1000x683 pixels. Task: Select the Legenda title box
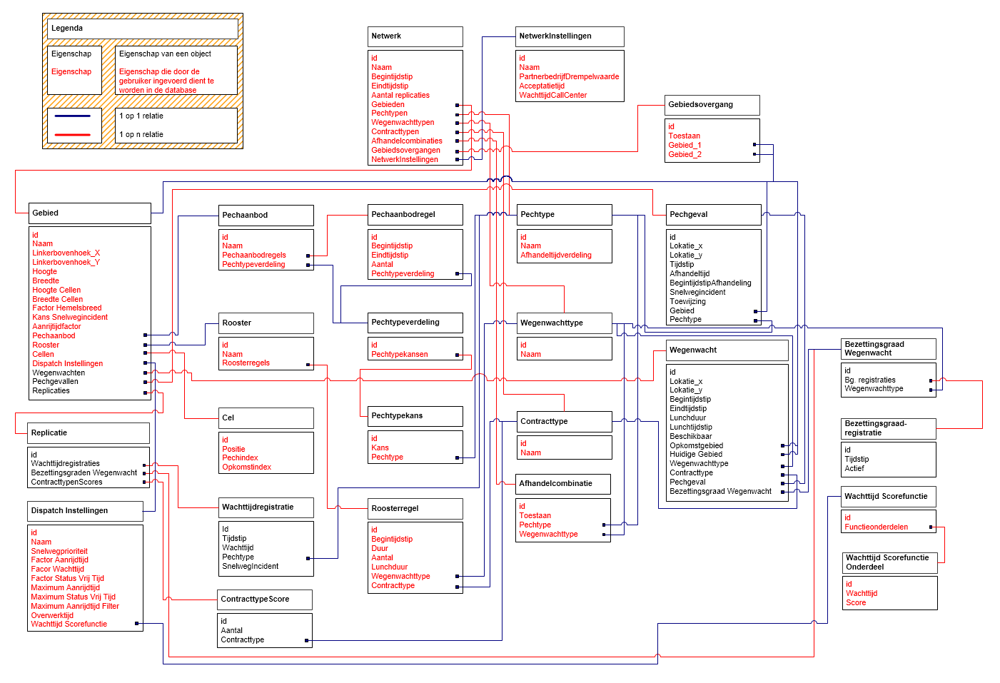click(x=143, y=29)
